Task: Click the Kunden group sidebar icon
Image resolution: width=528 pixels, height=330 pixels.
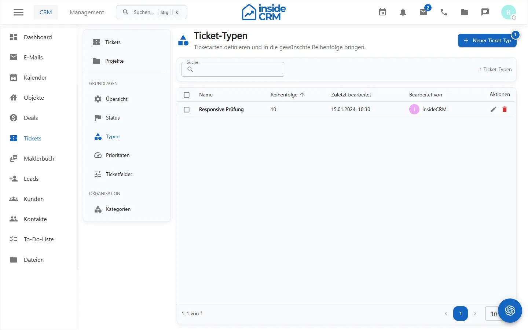Action: coord(14,199)
